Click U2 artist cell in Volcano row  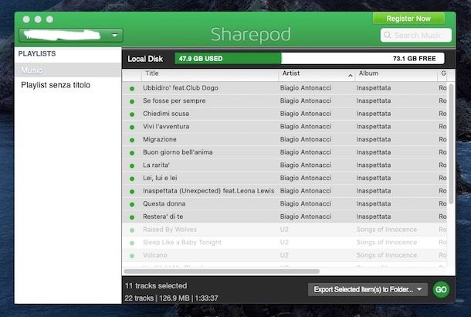(x=284, y=255)
